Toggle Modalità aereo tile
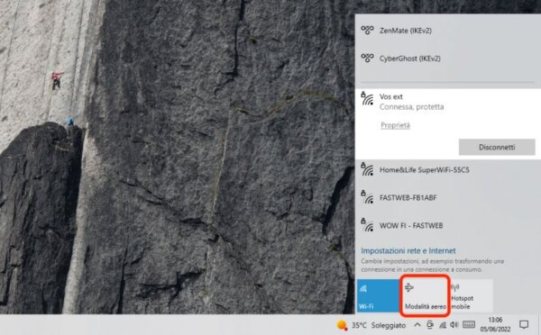The height and width of the screenshot is (335, 541). click(425, 295)
